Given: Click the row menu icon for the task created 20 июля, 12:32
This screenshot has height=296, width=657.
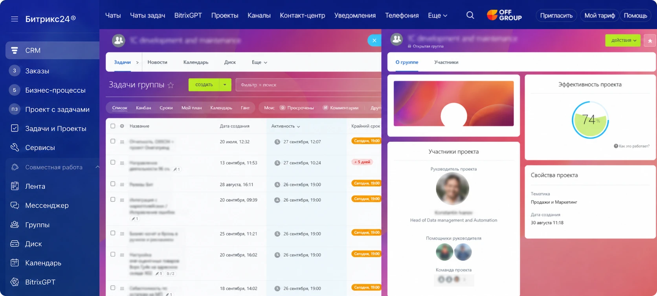Looking at the screenshot, I should tap(122, 142).
